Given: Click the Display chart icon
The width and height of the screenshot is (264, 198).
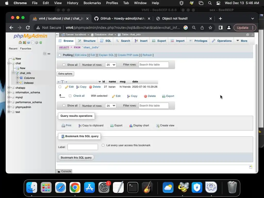Looking at the screenshot, I should point(131,126).
